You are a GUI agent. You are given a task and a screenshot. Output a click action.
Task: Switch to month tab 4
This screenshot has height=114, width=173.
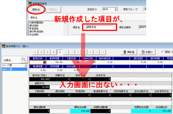(54, 52)
